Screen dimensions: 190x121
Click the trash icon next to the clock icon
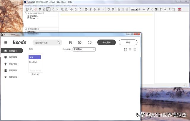pyautogui.click(x=76, y=9)
